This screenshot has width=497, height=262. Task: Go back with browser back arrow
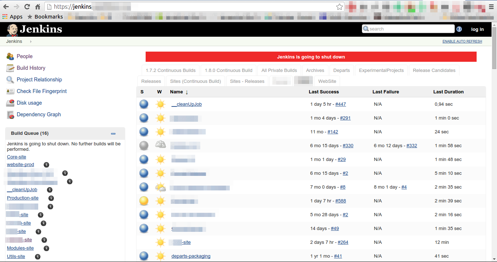[x=6, y=7]
